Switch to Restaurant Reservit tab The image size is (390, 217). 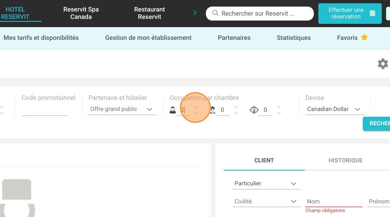(x=149, y=13)
